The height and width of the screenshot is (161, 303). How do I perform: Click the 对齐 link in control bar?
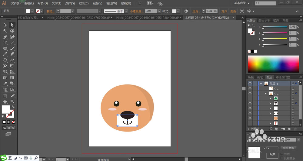pos(224,11)
